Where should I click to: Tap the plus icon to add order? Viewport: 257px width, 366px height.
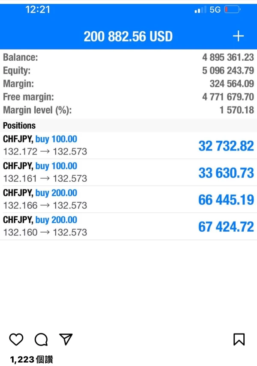[x=238, y=36]
